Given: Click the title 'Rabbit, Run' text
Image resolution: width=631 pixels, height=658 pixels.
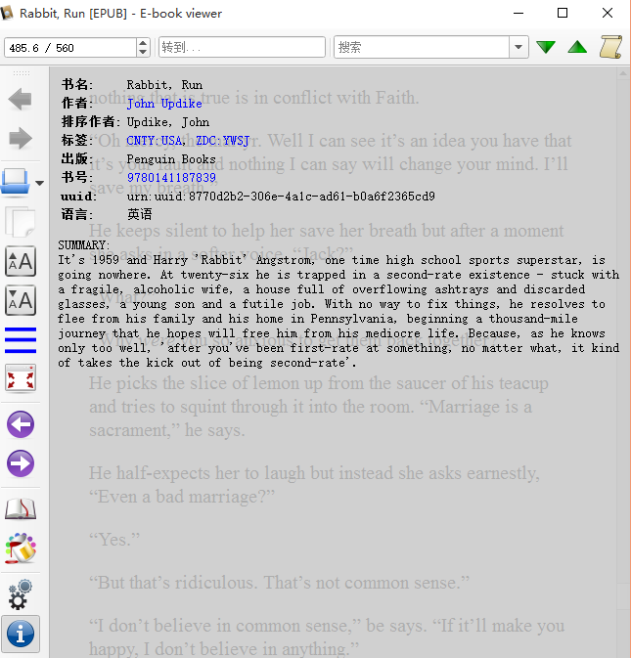Looking at the screenshot, I should pyautogui.click(x=164, y=85).
